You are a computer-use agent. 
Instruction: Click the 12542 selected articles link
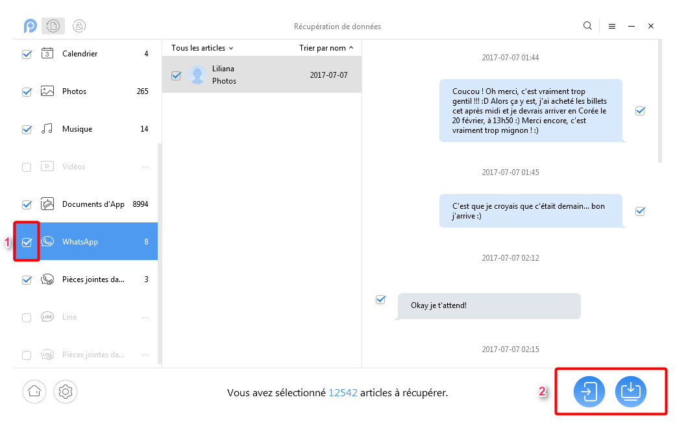coord(343,393)
